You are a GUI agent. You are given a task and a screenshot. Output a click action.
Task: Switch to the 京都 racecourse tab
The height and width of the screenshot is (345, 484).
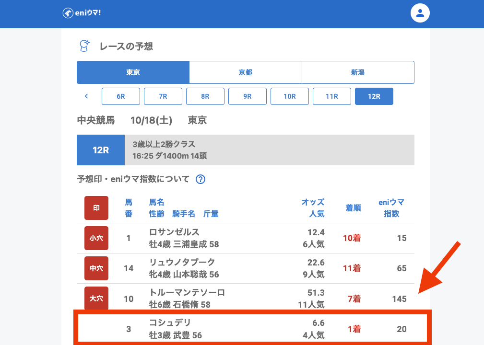[x=245, y=72]
